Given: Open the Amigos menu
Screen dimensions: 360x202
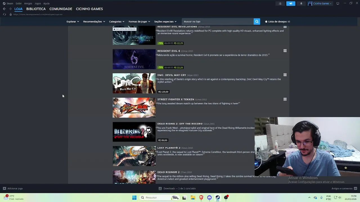Looking at the screenshot, I should pyautogui.click(x=28, y=3).
